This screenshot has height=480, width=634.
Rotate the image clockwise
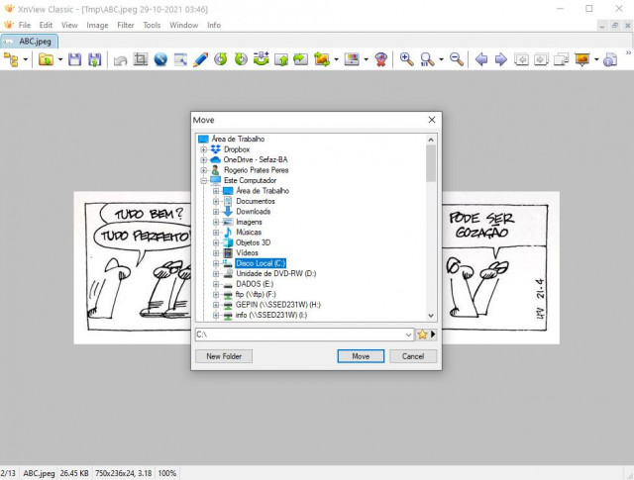click(x=241, y=59)
